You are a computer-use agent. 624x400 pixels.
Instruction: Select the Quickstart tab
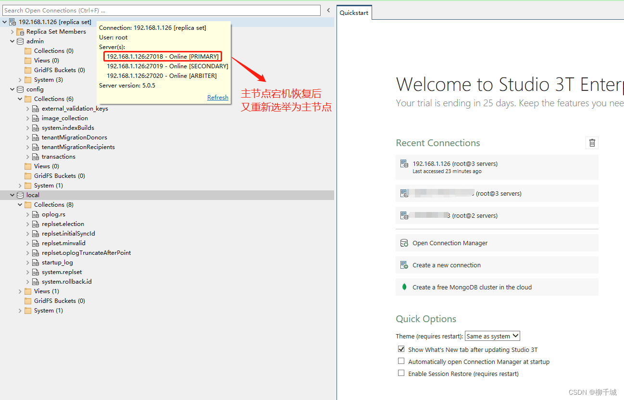[x=354, y=13]
